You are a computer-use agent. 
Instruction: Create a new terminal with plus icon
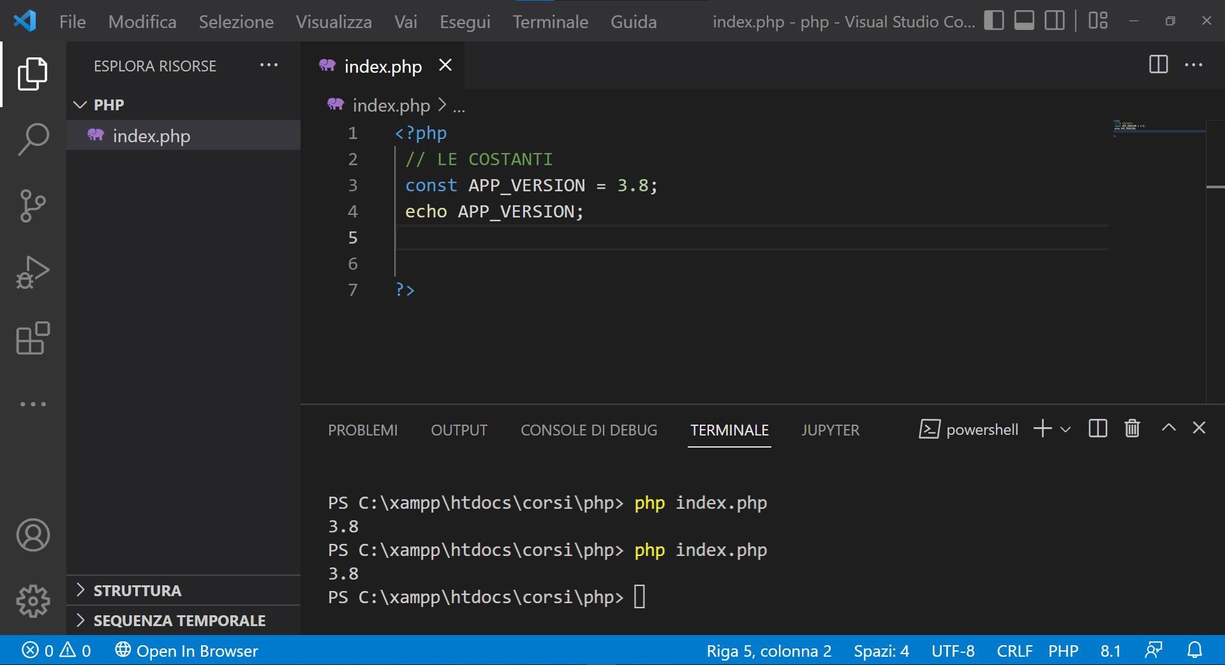tap(1043, 428)
